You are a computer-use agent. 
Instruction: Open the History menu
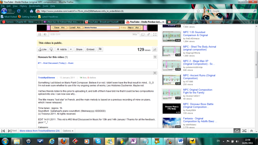pyautogui.click(x=23, y=6)
